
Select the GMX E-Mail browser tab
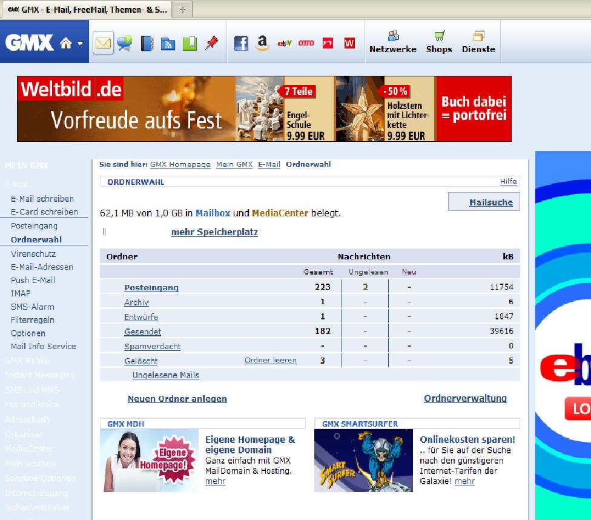(87, 10)
